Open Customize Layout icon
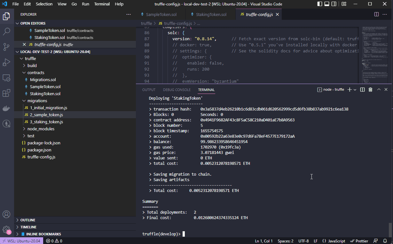The width and height of the screenshot is (393, 244). point(344,4)
